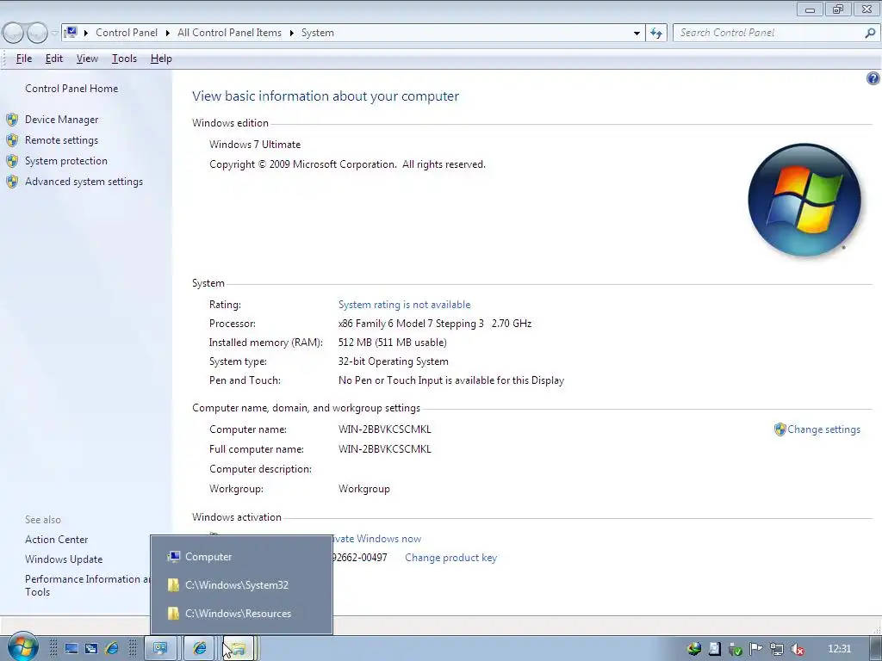Viewport: 882px width, 661px height.
Task: Open the Help menu
Action: tap(161, 59)
